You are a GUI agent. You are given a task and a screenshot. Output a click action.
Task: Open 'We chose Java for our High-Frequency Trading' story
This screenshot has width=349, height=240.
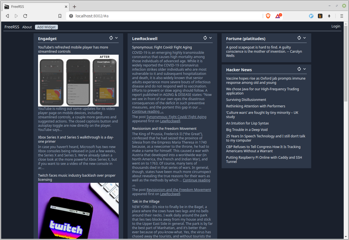[x=263, y=91]
